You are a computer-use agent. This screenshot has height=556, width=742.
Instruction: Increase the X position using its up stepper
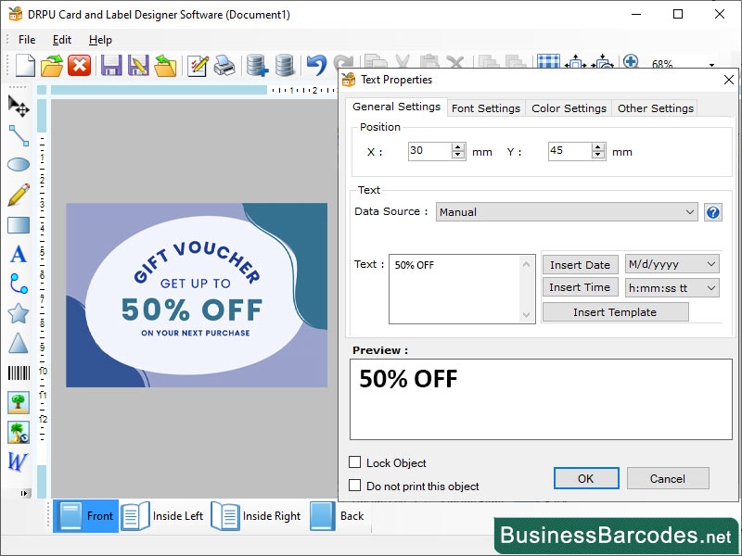point(458,146)
